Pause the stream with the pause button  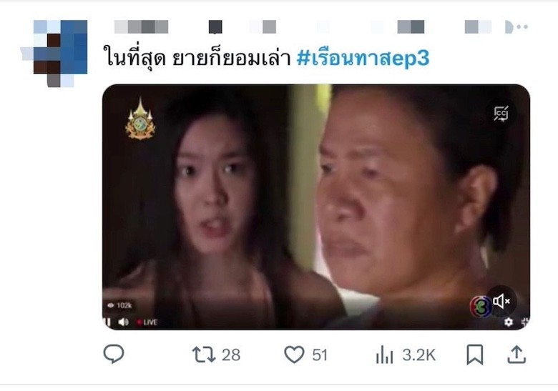point(107,322)
